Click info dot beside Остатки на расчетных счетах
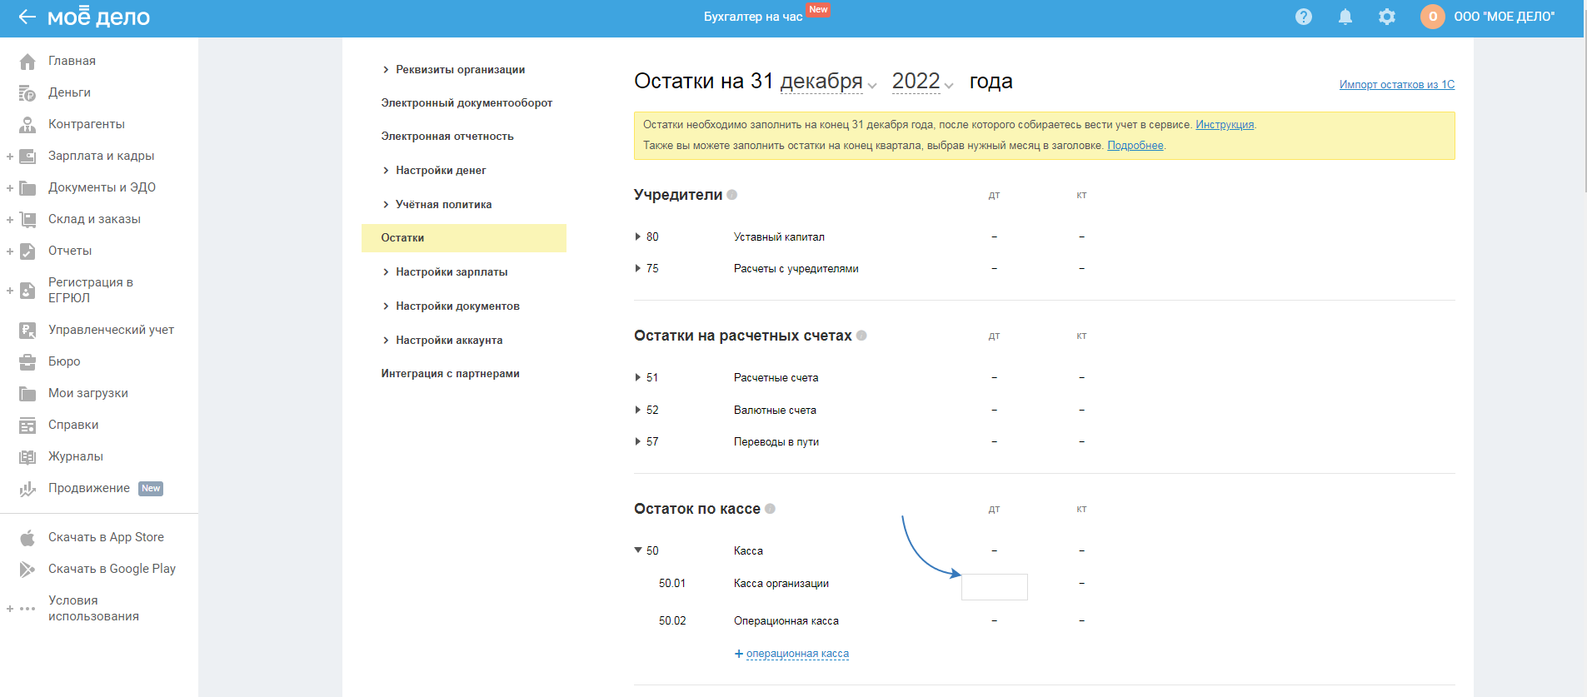Screen dimensions: 1587x697 click(x=861, y=336)
